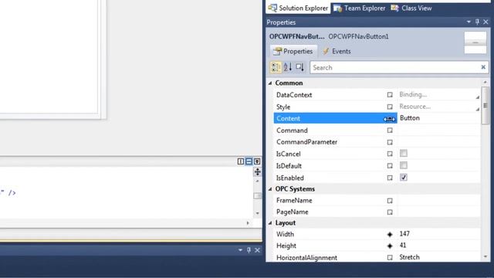
Task: Click the OPCWPFNavButton1 name field
Action: point(358,36)
